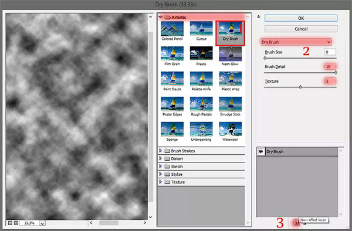Click the OK button
This screenshot has height=231, width=352.
point(301,18)
